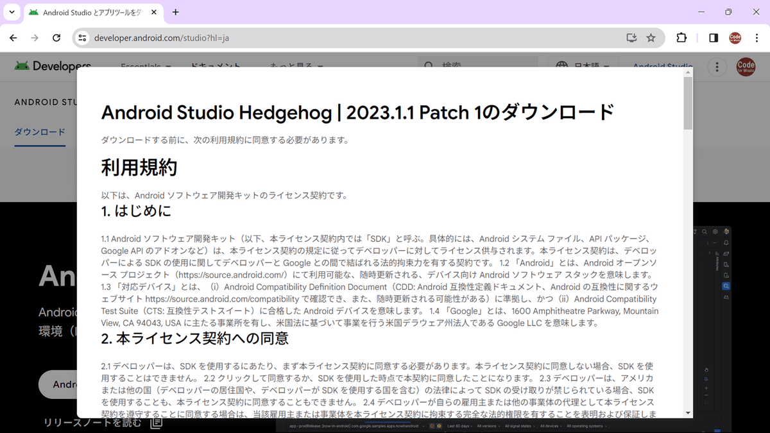Screen dimensions: 770x433
Task: Open the tab search dropdown arrow
Action: [x=12, y=12]
